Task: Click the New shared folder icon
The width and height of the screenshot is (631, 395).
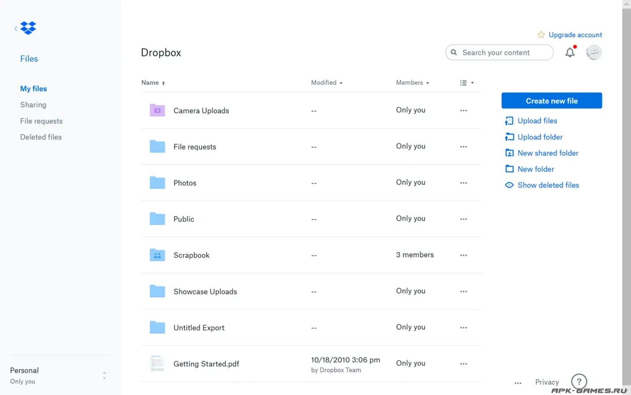Action: click(x=509, y=153)
